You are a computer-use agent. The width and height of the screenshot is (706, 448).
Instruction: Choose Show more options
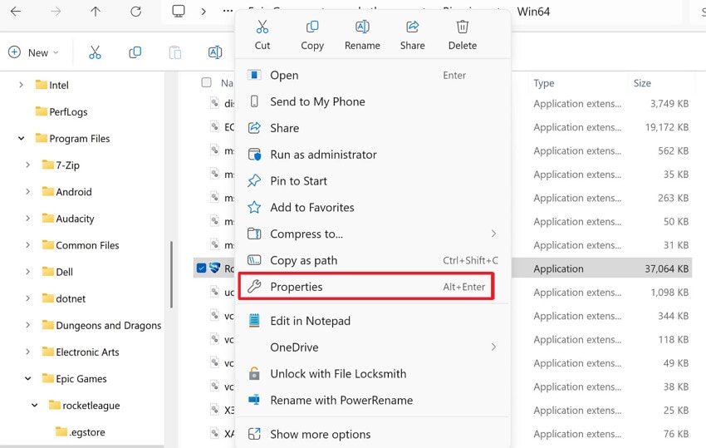pos(373,434)
